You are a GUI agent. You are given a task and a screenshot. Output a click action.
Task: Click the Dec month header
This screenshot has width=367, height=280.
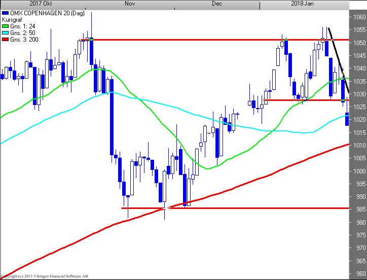pyautogui.click(x=216, y=4)
